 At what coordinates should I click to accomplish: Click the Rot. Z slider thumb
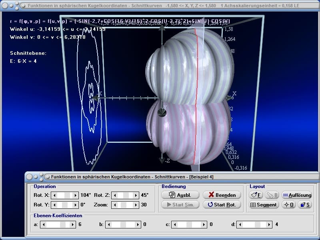[126, 195]
